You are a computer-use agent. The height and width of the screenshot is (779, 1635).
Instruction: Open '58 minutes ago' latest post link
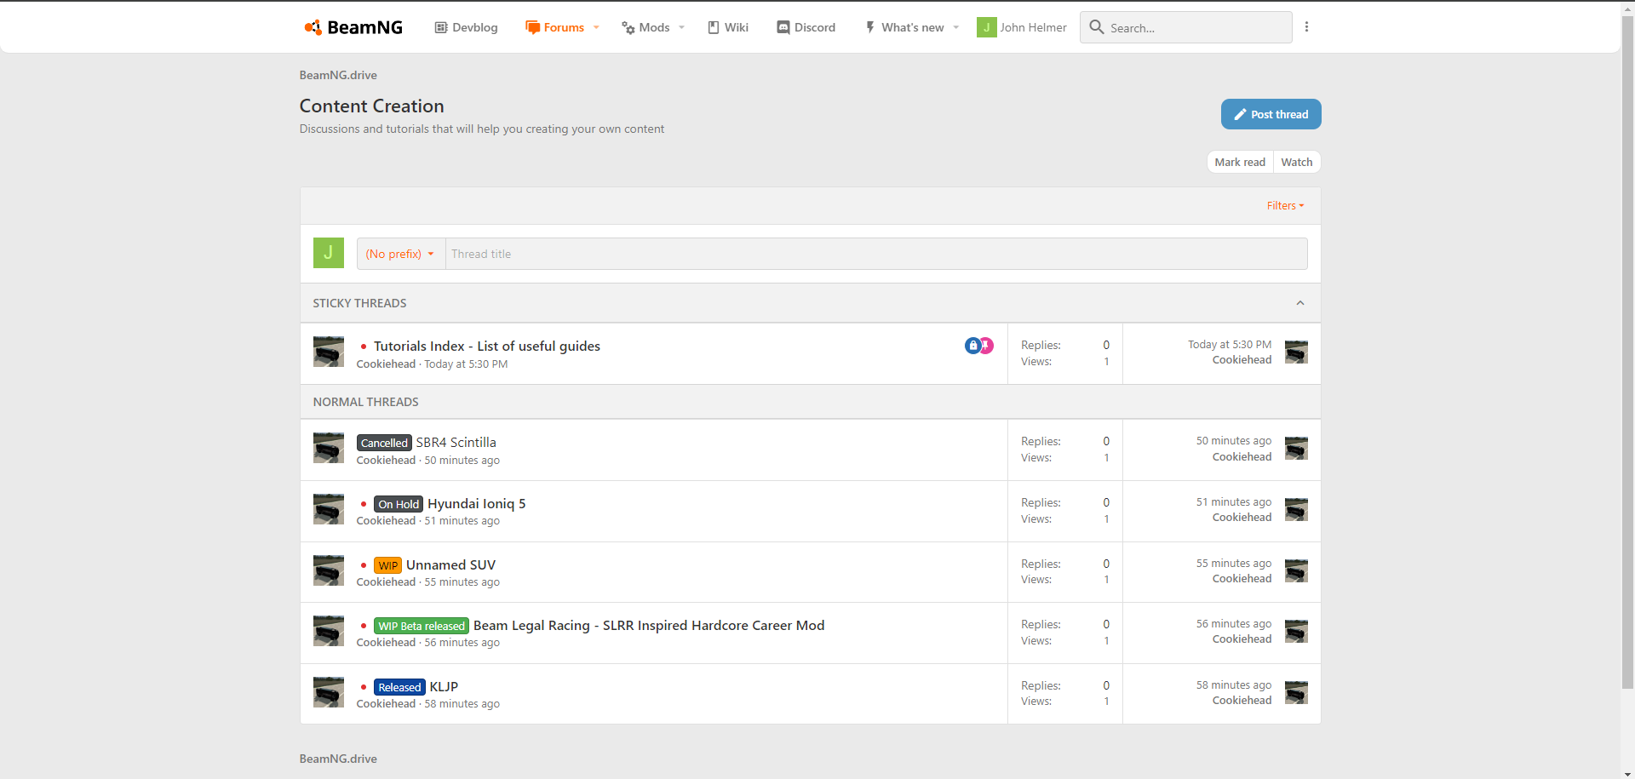coord(1233,684)
